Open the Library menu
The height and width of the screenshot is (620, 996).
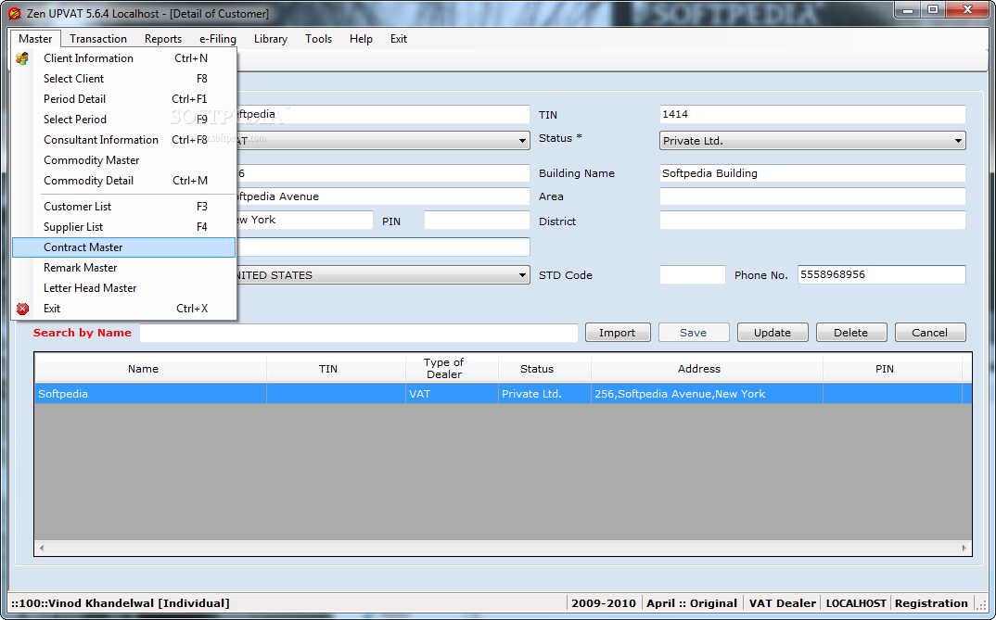[x=271, y=39]
